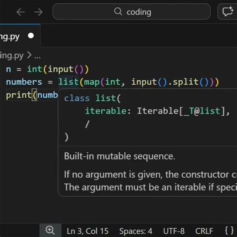The width and height of the screenshot is (237, 237).
Task: Click the numbers variable on line two
Action: click(x=24, y=82)
